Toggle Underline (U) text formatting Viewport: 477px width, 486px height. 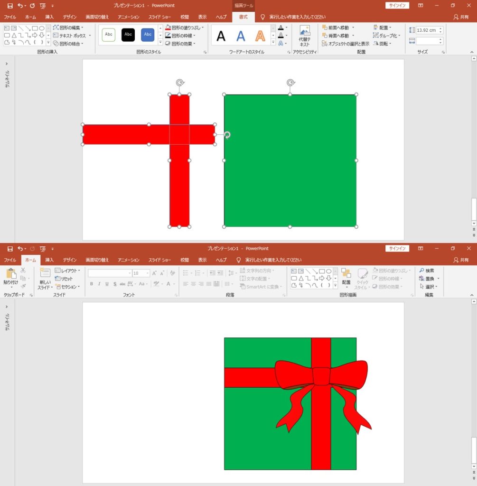pyautogui.click(x=107, y=284)
